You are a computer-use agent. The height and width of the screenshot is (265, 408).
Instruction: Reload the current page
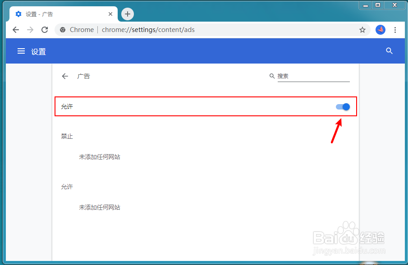(x=45, y=30)
